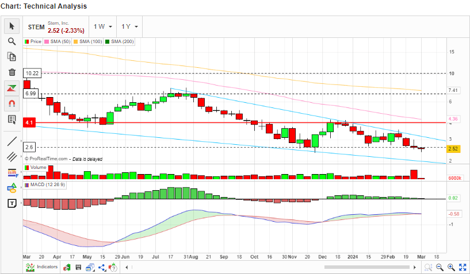This screenshot has width=470, height=274.
Task: Select the text annotation tool
Action: (x=12, y=203)
